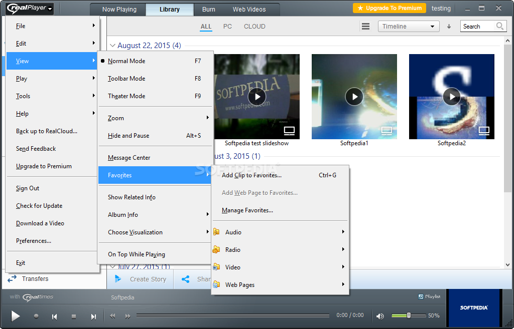Skip to next track

coord(93,316)
